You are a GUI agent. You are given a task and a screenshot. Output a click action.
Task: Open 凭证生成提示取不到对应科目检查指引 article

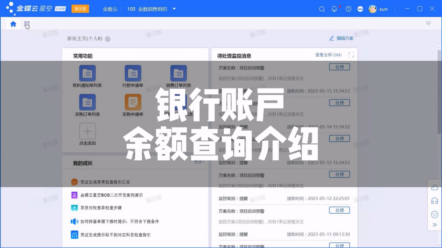tap(115, 235)
